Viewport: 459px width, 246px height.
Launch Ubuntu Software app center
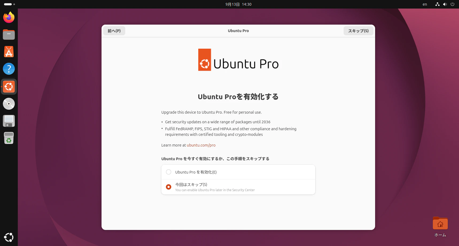9,52
